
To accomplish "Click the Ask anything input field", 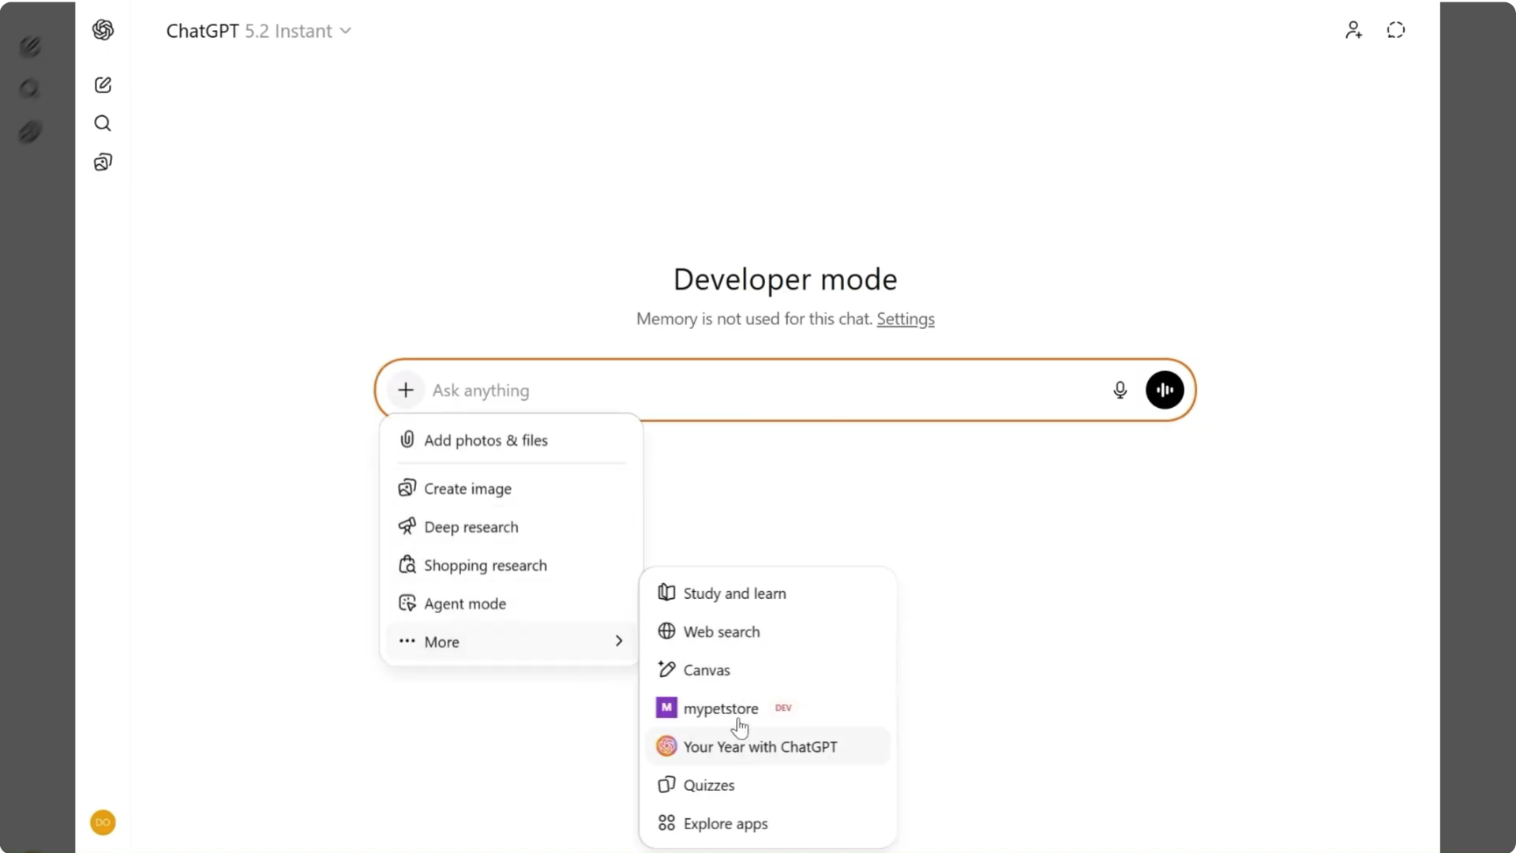I will (x=758, y=391).
